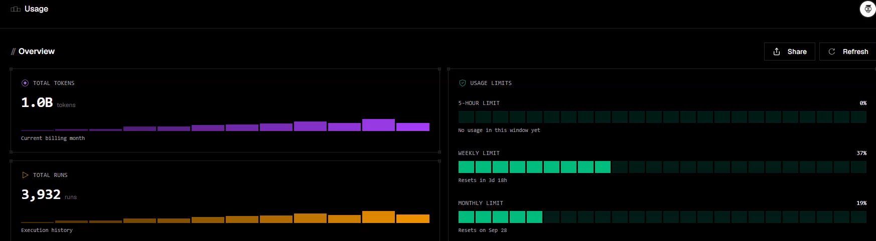
Task: Click the 3,932 total runs value
Action: (x=41, y=194)
